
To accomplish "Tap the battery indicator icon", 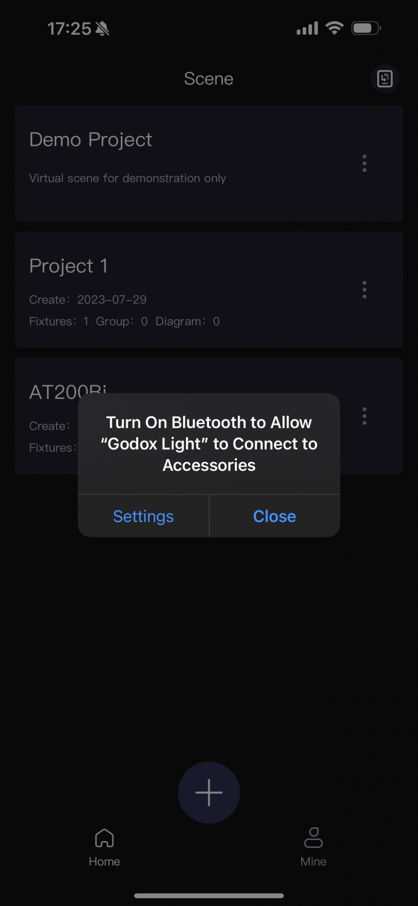I will click(366, 28).
